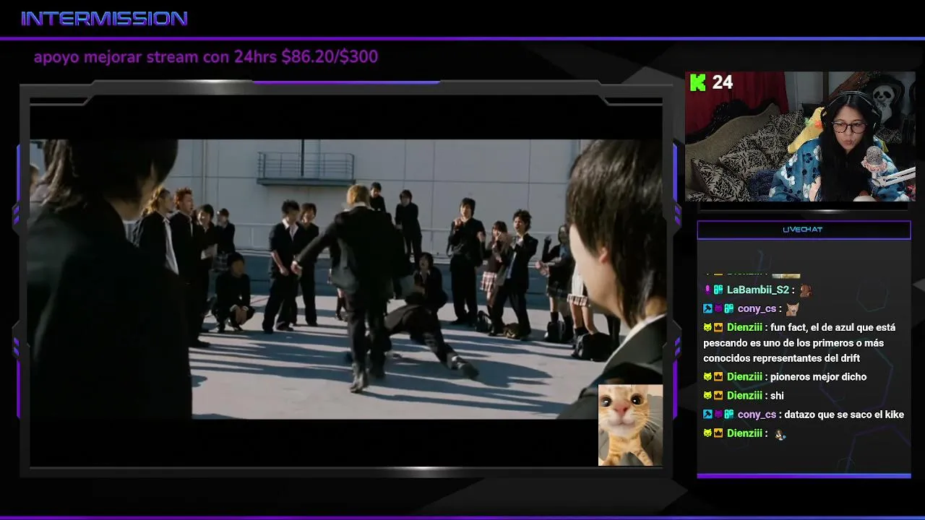The image size is (925, 520).
Task: Click Dienziii's username beside 'pioneros mejor dicho'
Action: coord(744,376)
